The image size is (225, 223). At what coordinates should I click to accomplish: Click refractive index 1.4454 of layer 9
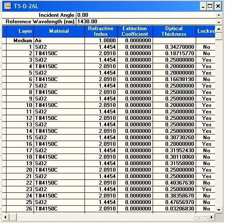coord(101,99)
